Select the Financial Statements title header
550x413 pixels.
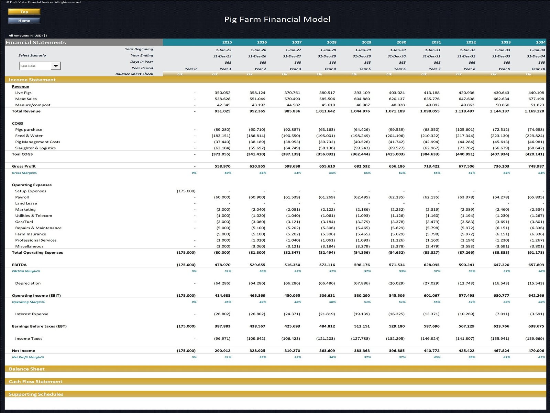(x=36, y=42)
